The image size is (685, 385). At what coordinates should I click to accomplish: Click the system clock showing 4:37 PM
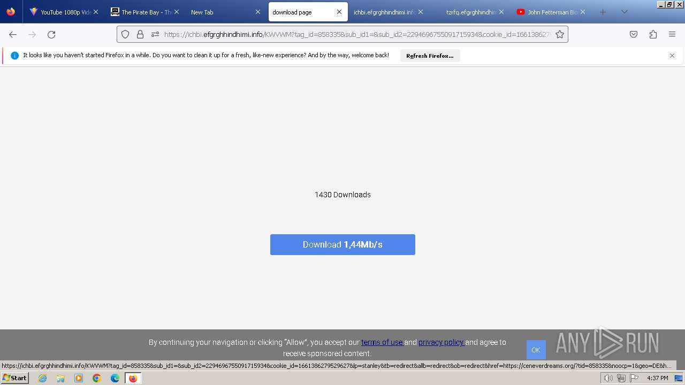(x=657, y=378)
